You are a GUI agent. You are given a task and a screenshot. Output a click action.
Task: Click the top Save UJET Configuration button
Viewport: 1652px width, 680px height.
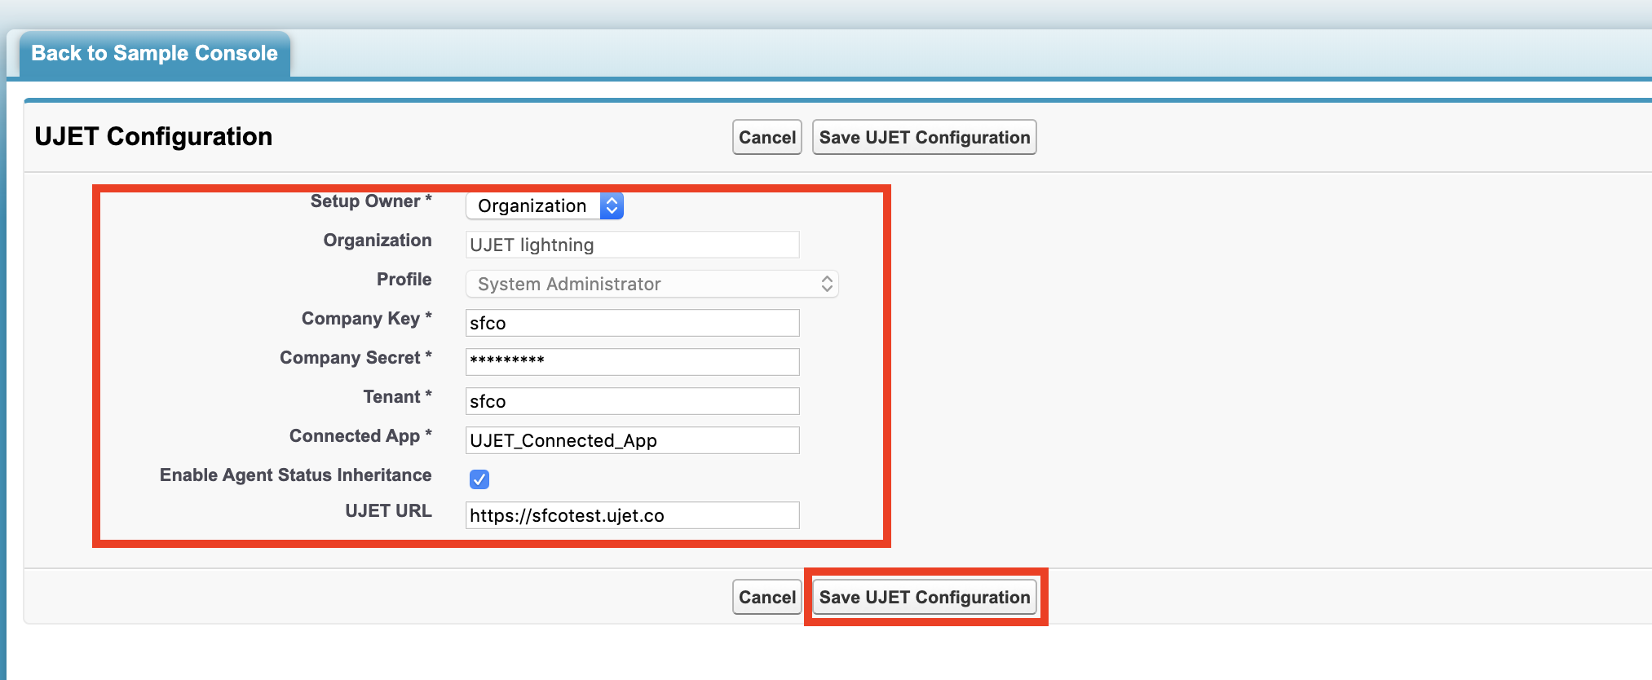[924, 138]
